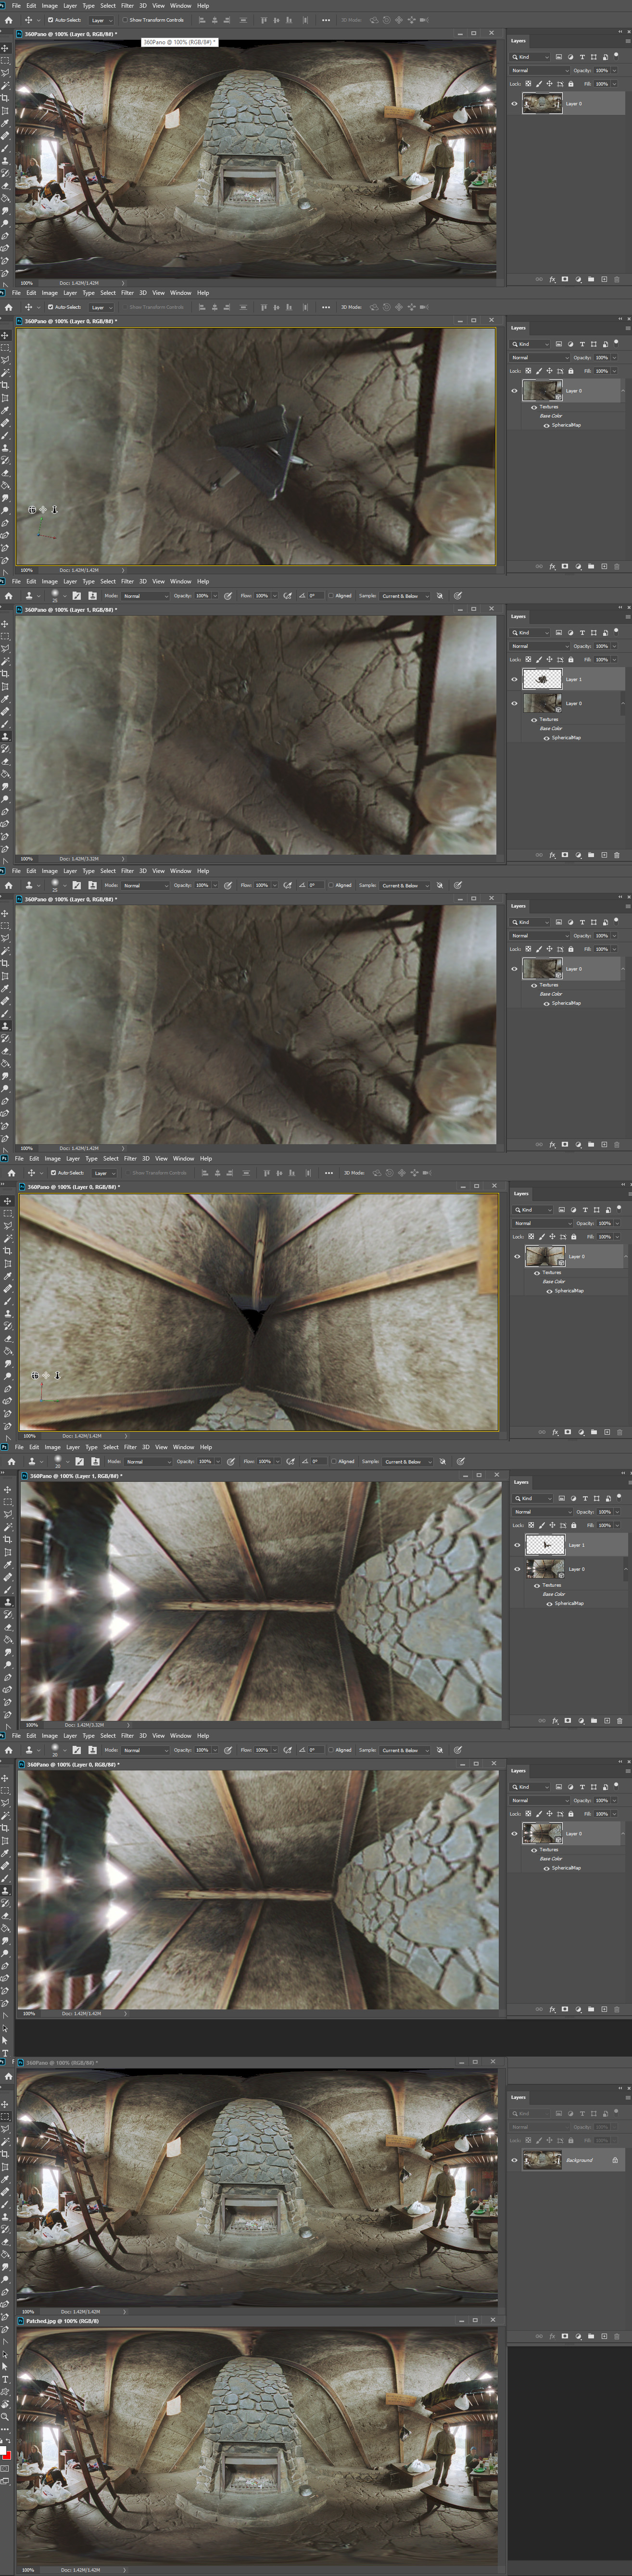Toggle Show Transform Controls in the topmost options bar
The image size is (632, 2576).
(x=126, y=20)
